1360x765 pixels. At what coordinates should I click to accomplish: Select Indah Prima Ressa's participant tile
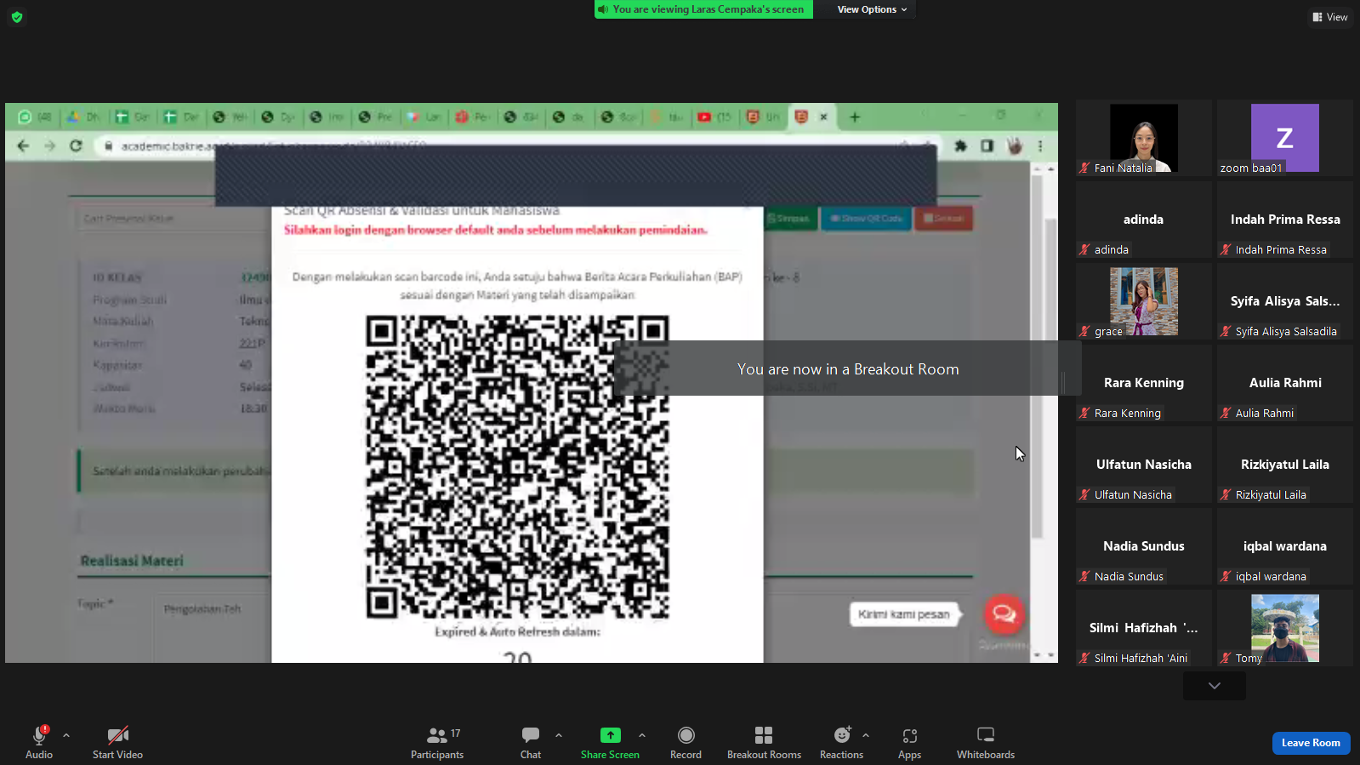1285,220
